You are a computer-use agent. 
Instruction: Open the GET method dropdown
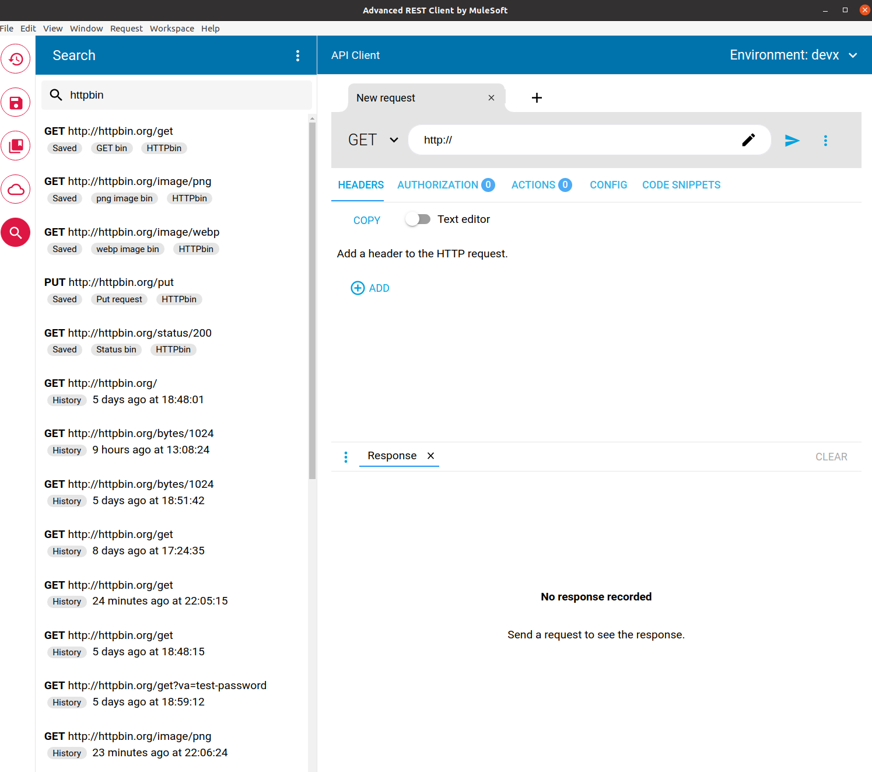point(373,140)
